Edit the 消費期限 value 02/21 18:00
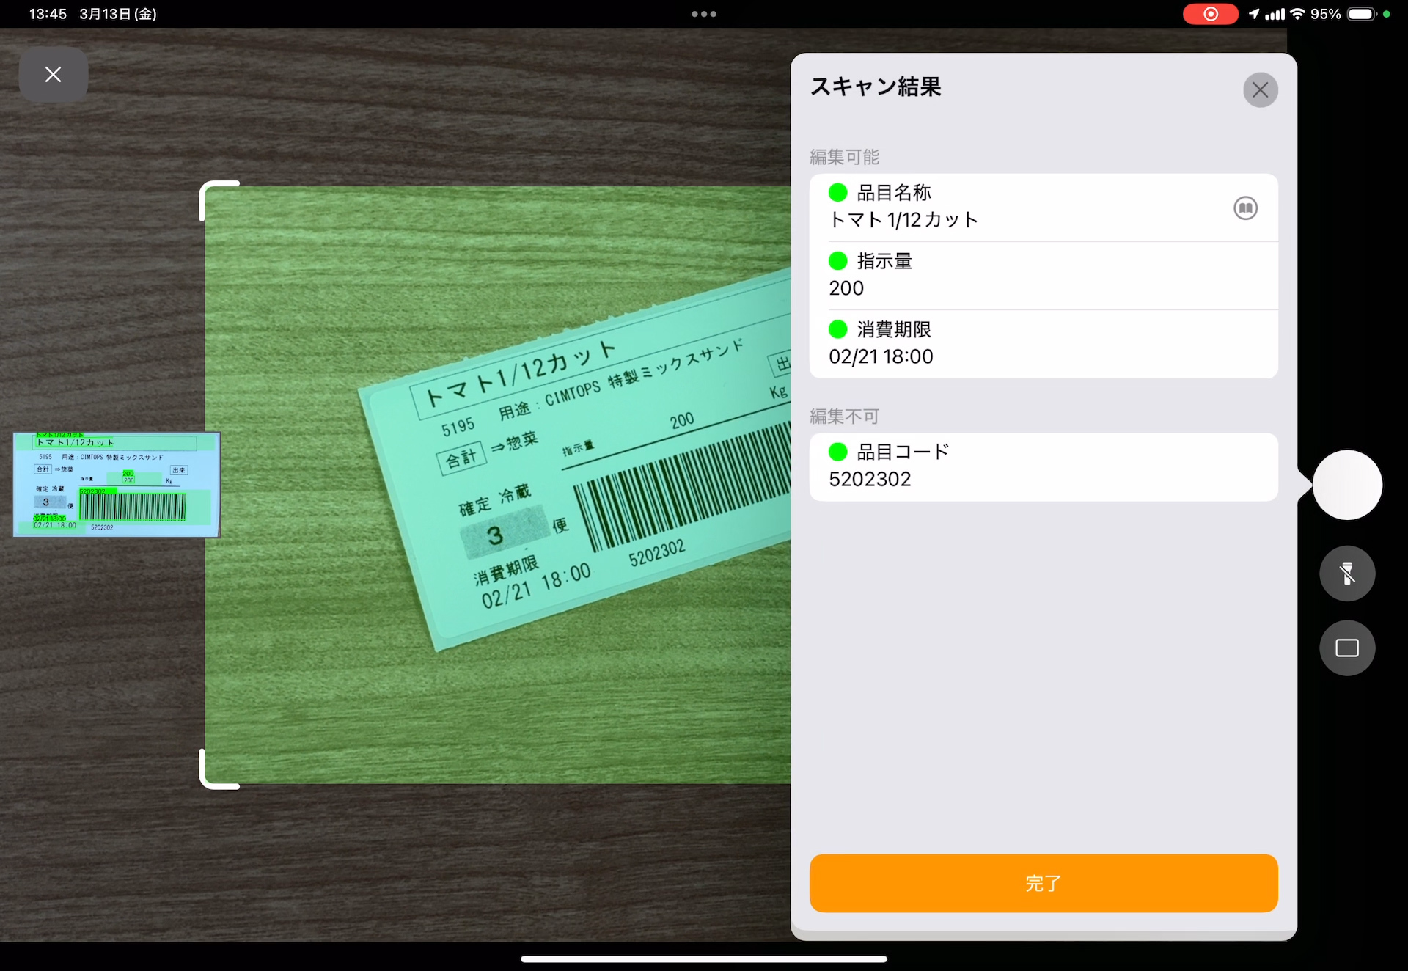Image resolution: width=1408 pixels, height=971 pixels. 881,356
